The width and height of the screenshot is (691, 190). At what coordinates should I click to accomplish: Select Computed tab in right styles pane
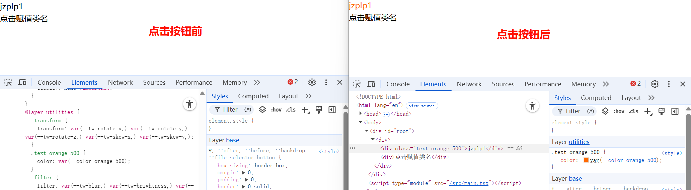click(x=596, y=98)
